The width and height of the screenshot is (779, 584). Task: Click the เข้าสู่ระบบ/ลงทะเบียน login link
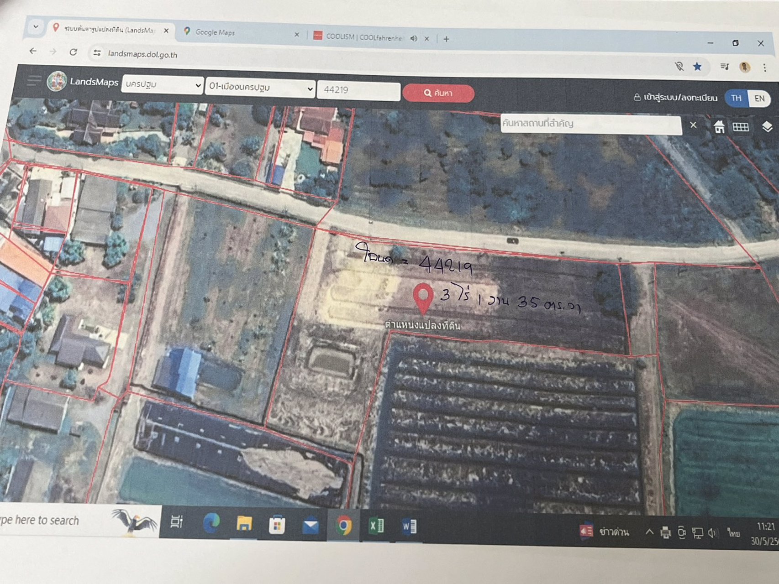click(675, 97)
